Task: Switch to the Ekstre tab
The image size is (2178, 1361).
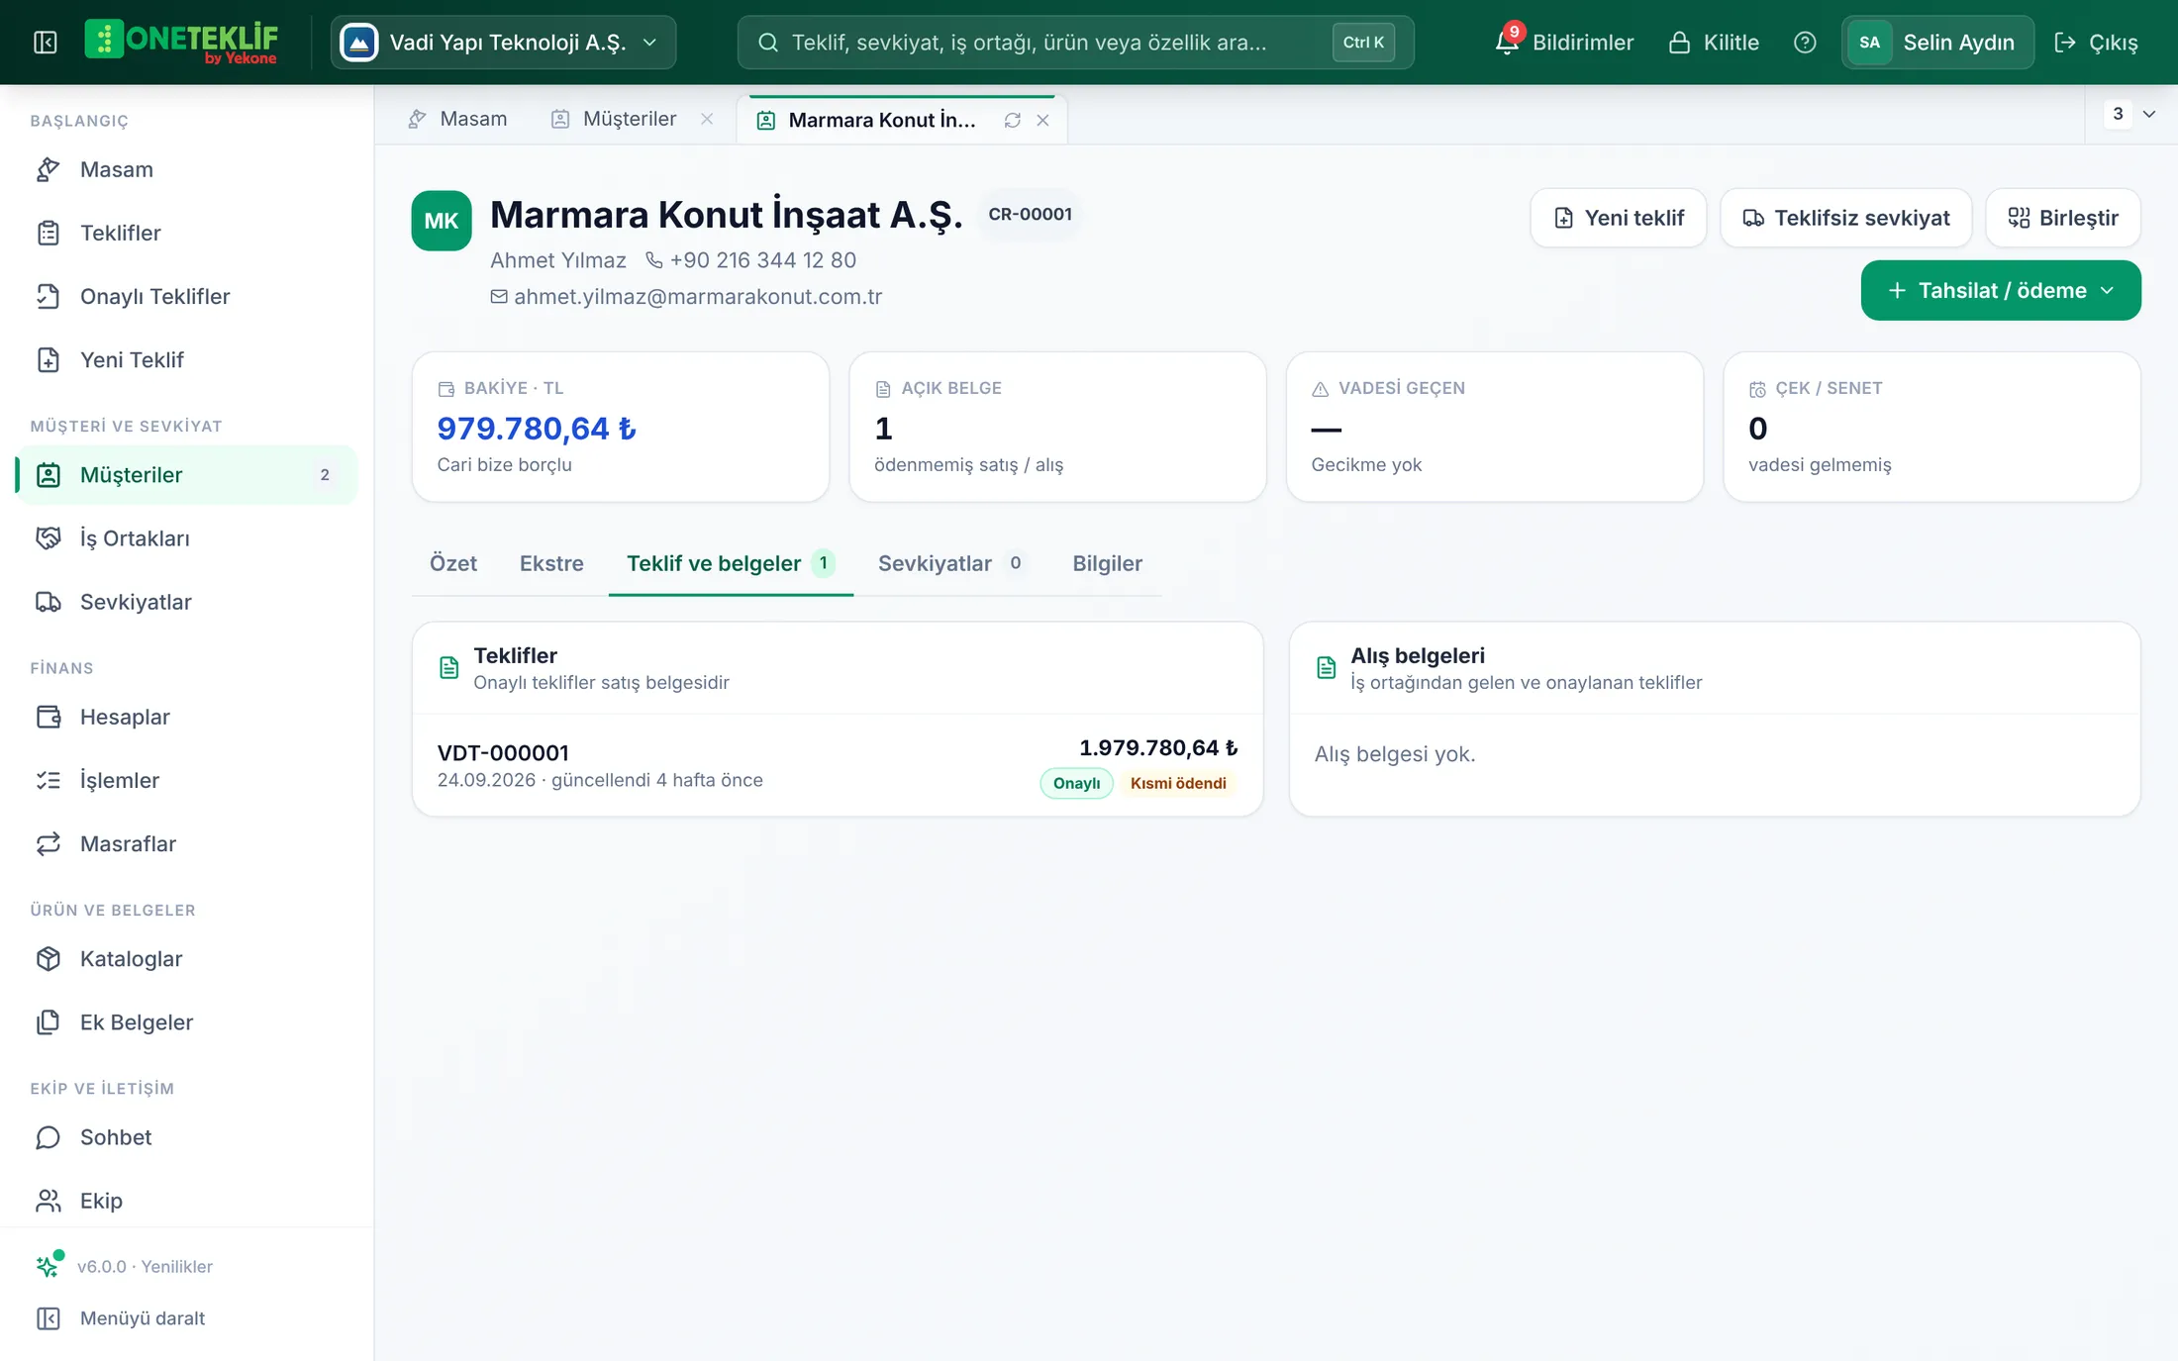Action: point(551,563)
